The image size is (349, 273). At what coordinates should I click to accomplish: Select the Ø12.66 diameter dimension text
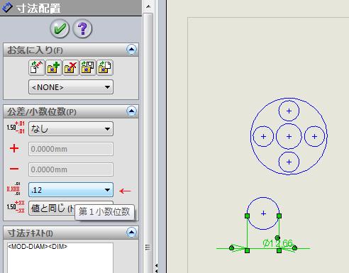[278, 243]
